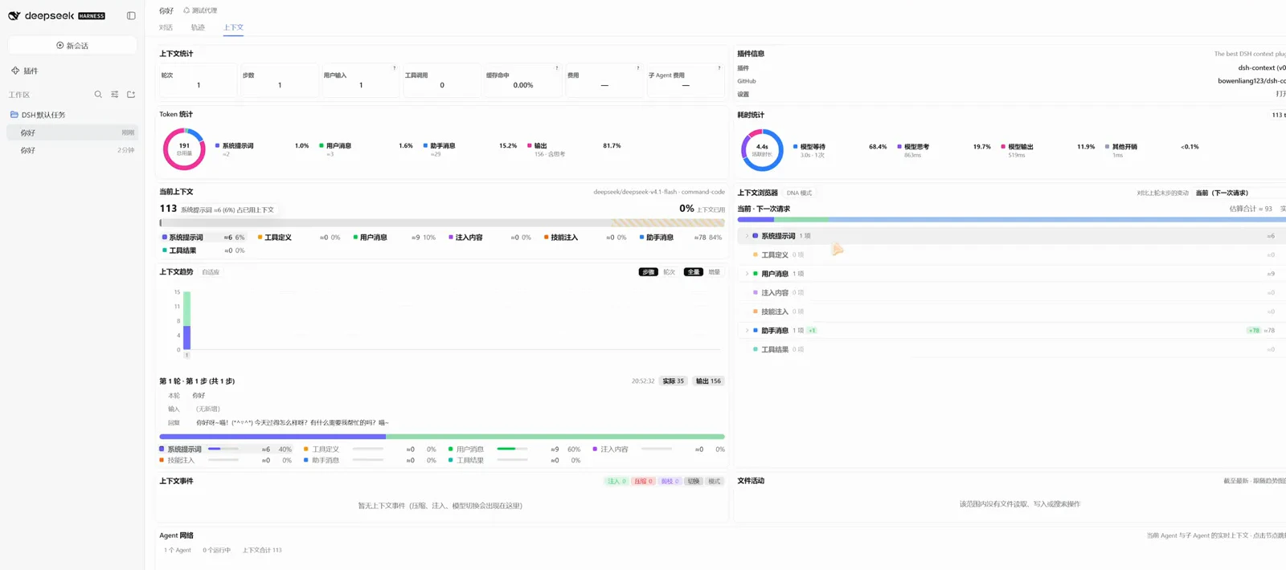Screen dimensions: 1286x570
Task: Open the 轨迹 tab
Action: tap(198, 27)
